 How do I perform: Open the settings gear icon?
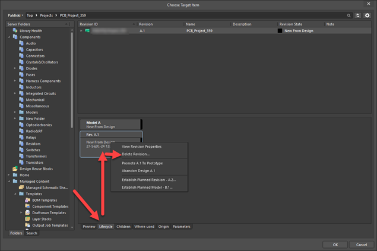(367, 14)
